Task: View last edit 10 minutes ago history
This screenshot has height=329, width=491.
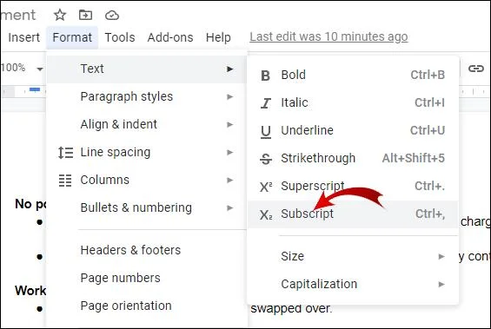Action: pyautogui.click(x=328, y=37)
